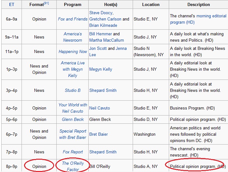
Task: Follow the Megyn Kelly host link
Action: [101, 69]
